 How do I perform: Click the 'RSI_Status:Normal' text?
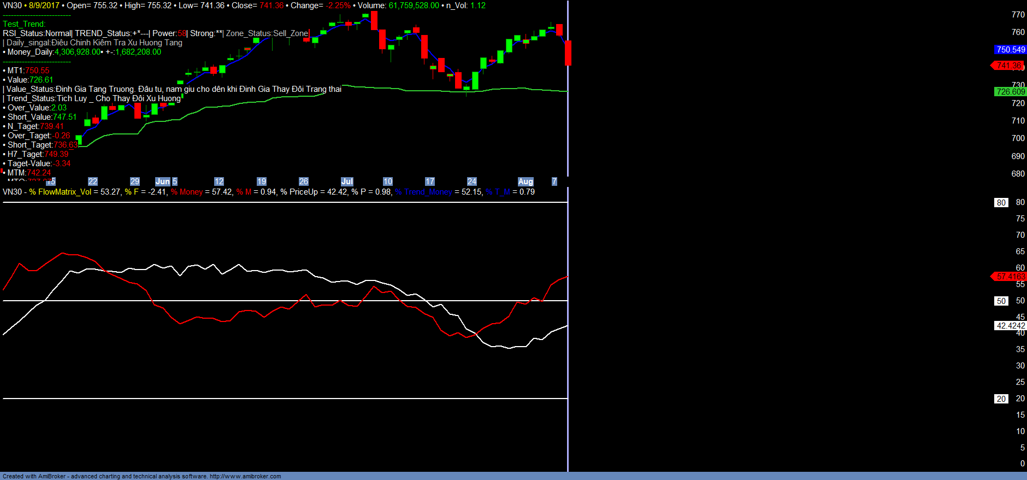click(x=37, y=33)
